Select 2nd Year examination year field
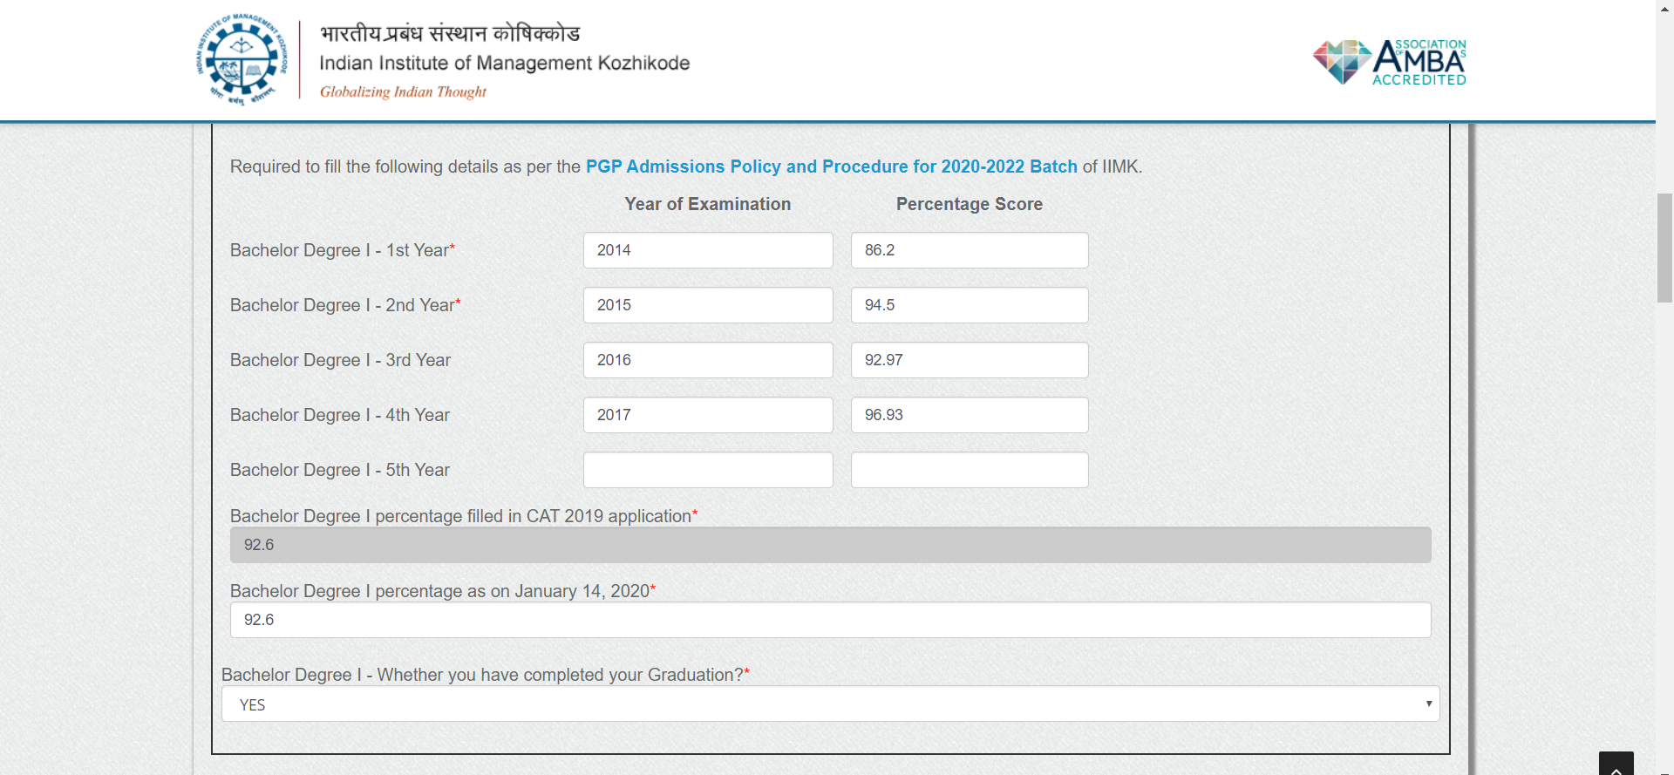Image resolution: width=1674 pixels, height=775 pixels. pos(708,305)
